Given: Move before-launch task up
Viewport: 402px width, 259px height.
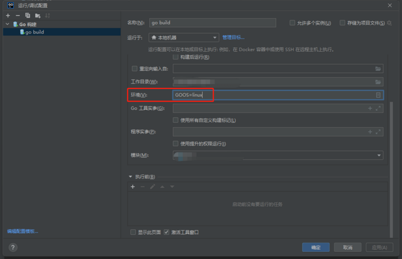Looking at the screenshot, I should tap(163, 187).
